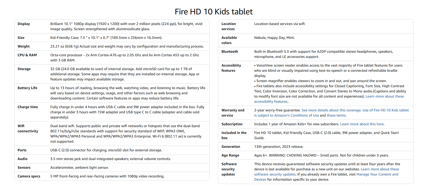Open Amazon's Conditions of Use link

286,115
